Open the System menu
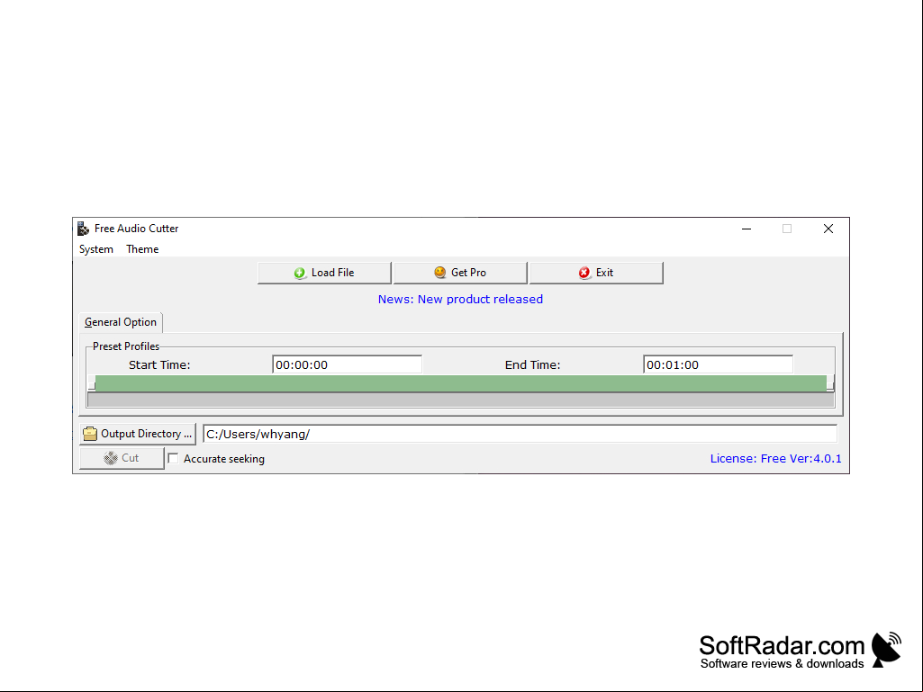Viewport: 923px width, 692px height. pyautogui.click(x=96, y=249)
